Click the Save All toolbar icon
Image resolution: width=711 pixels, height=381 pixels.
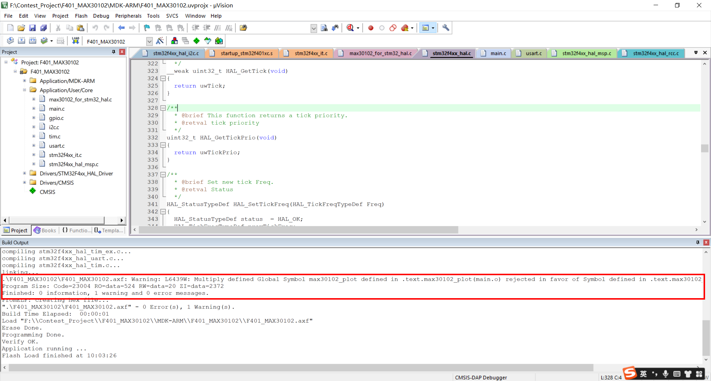click(x=43, y=28)
